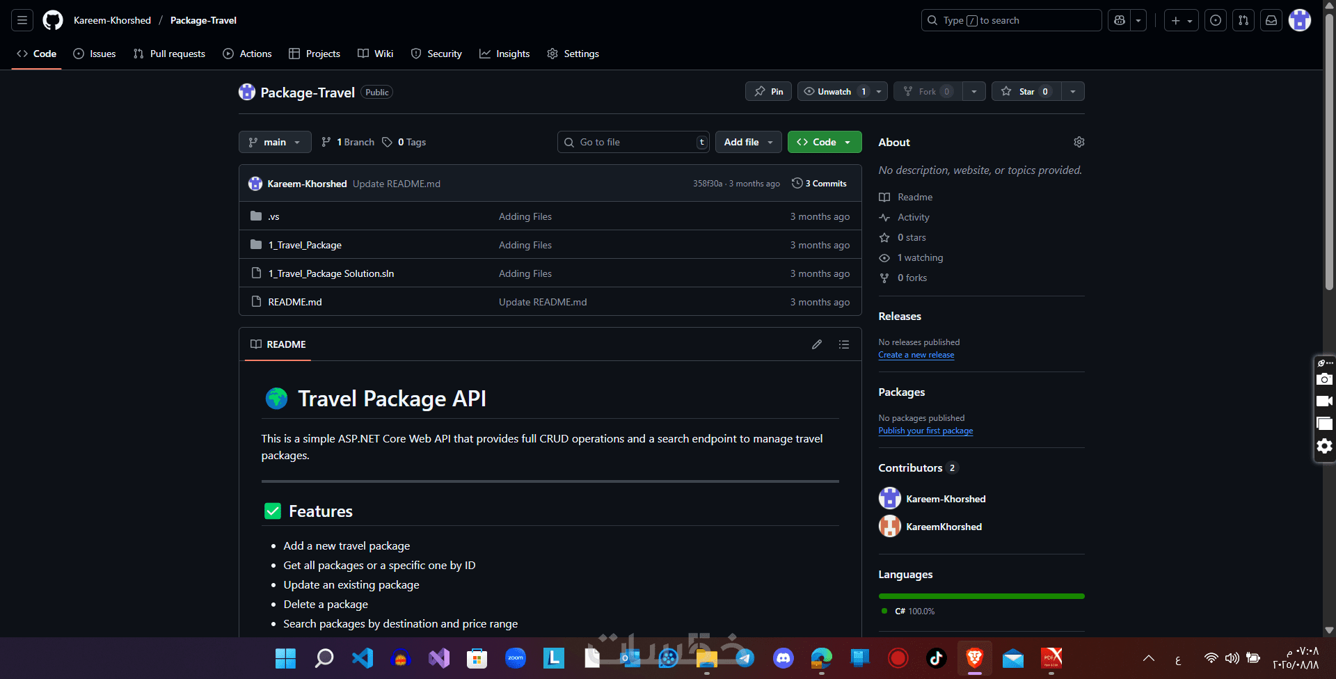The height and width of the screenshot is (679, 1336).
Task: Show hidden system tray icons chevron
Action: 1149,658
